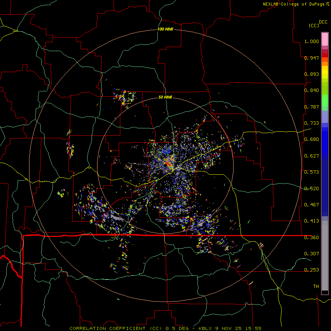Image resolution: width=331 pixels, height=331 pixels.
Task: Click the 0.787 legend value
Action: coord(312,107)
